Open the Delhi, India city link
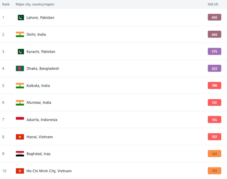Image resolution: width=227 pixels, height=179 pixels. (x=36, y=34)
